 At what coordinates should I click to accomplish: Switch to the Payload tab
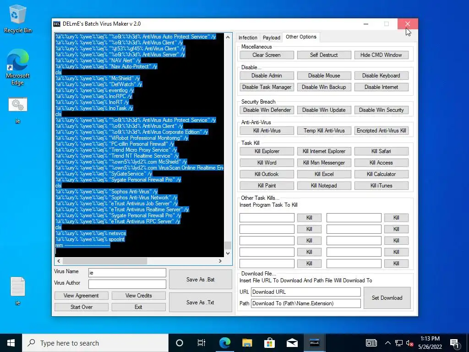pos(271,38)
